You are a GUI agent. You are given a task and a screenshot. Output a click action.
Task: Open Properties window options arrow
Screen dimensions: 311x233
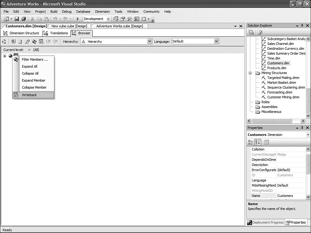[x=297, y=128]
